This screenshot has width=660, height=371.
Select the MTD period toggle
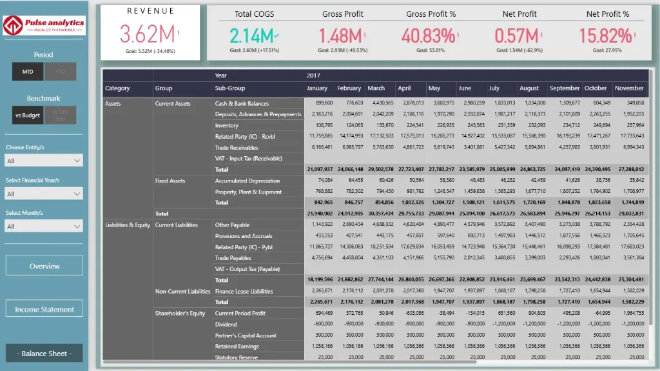pyautogui.click(x=28, y=72)
